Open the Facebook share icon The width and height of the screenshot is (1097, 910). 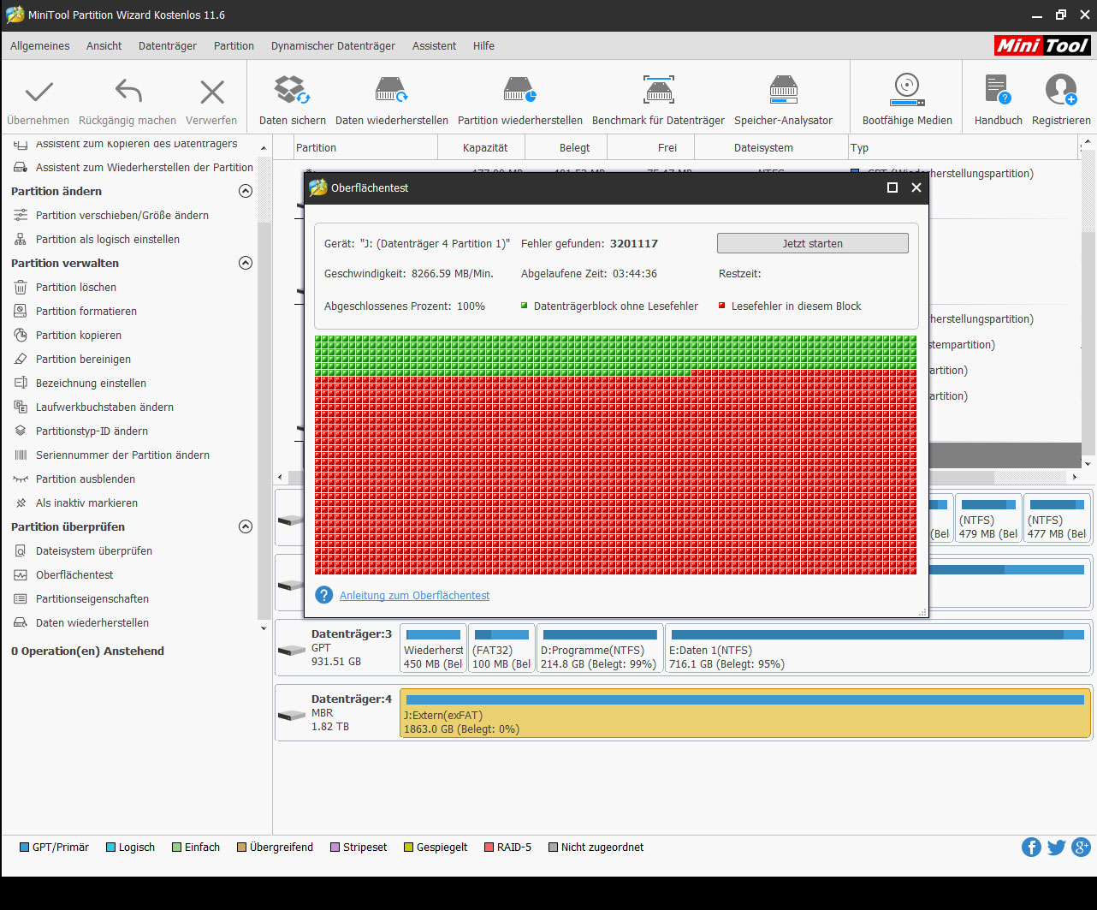tap(1031, 848)
